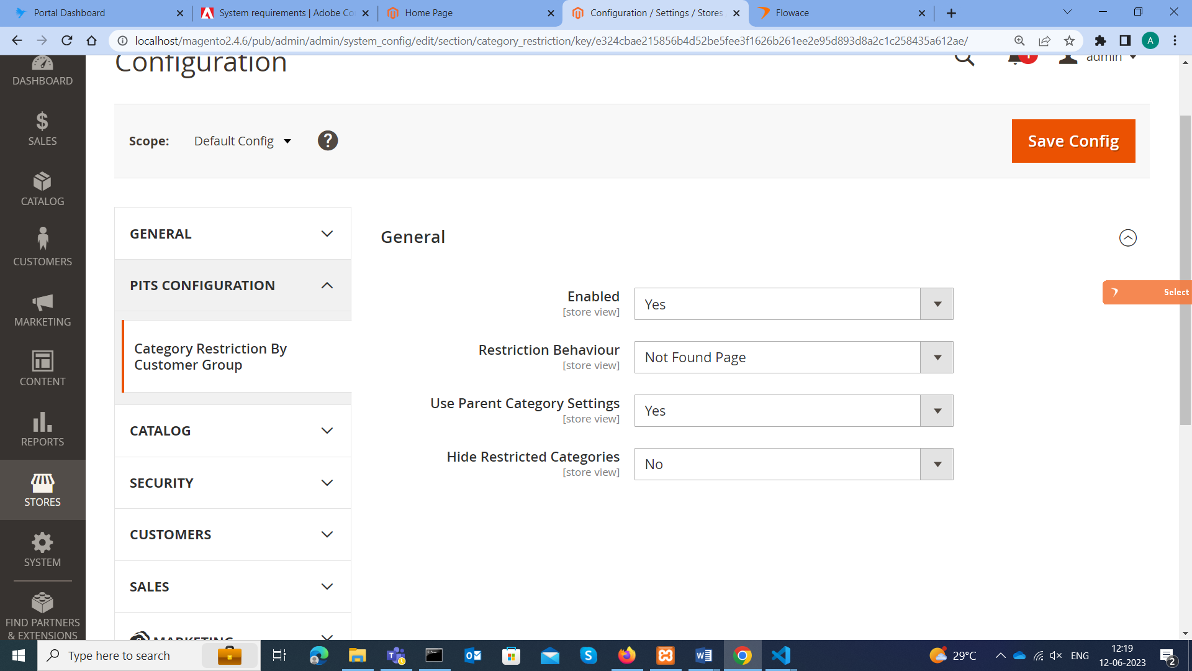Change the Scope from Default Config
The image size is (1192, 671).
point(242,140)
